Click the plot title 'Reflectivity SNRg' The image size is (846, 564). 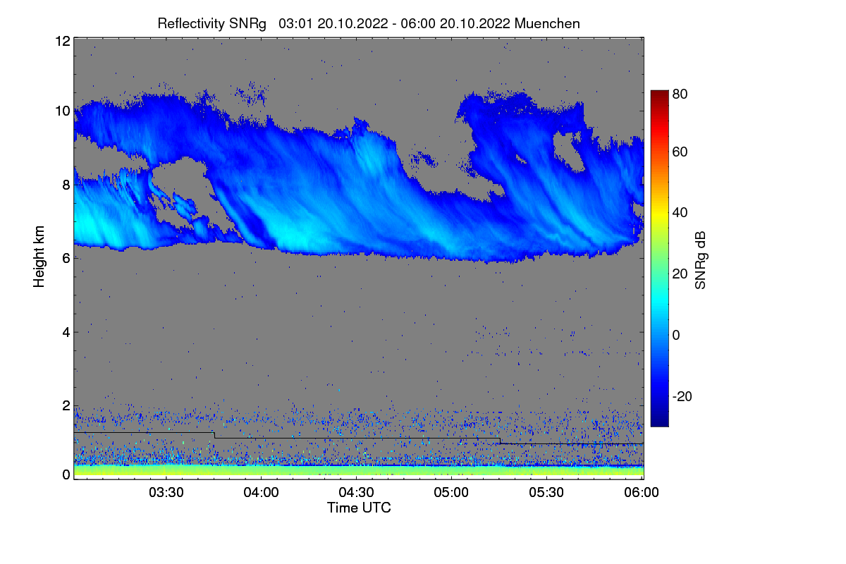pyautogui.click(x=212, y=23)
